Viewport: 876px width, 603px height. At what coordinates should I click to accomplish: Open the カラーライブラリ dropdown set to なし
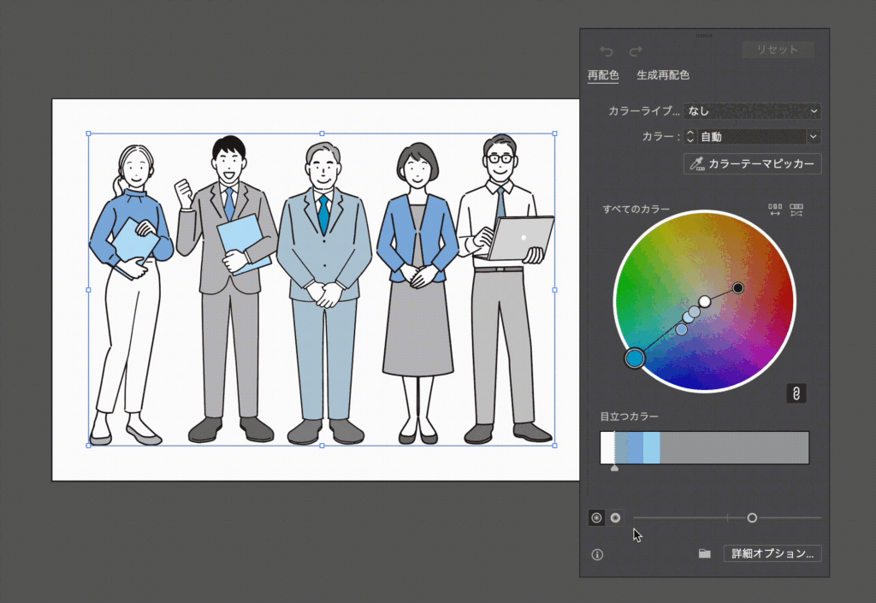(752, 111)
